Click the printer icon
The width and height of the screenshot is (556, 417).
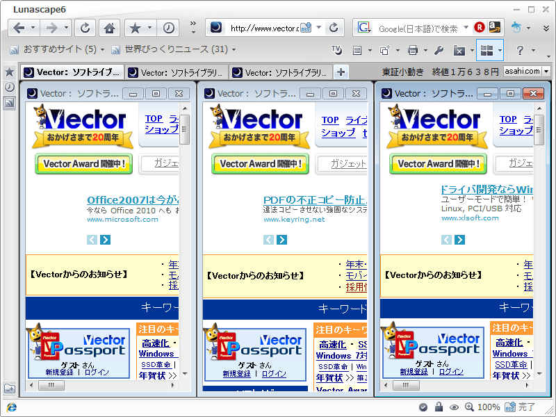click(x=413, y=51)
